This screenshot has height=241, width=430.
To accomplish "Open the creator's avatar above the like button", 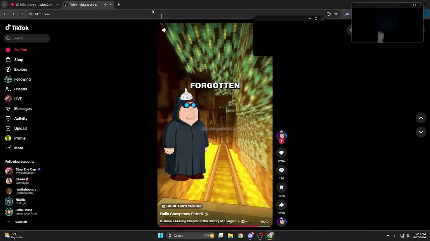I will 282,135.
